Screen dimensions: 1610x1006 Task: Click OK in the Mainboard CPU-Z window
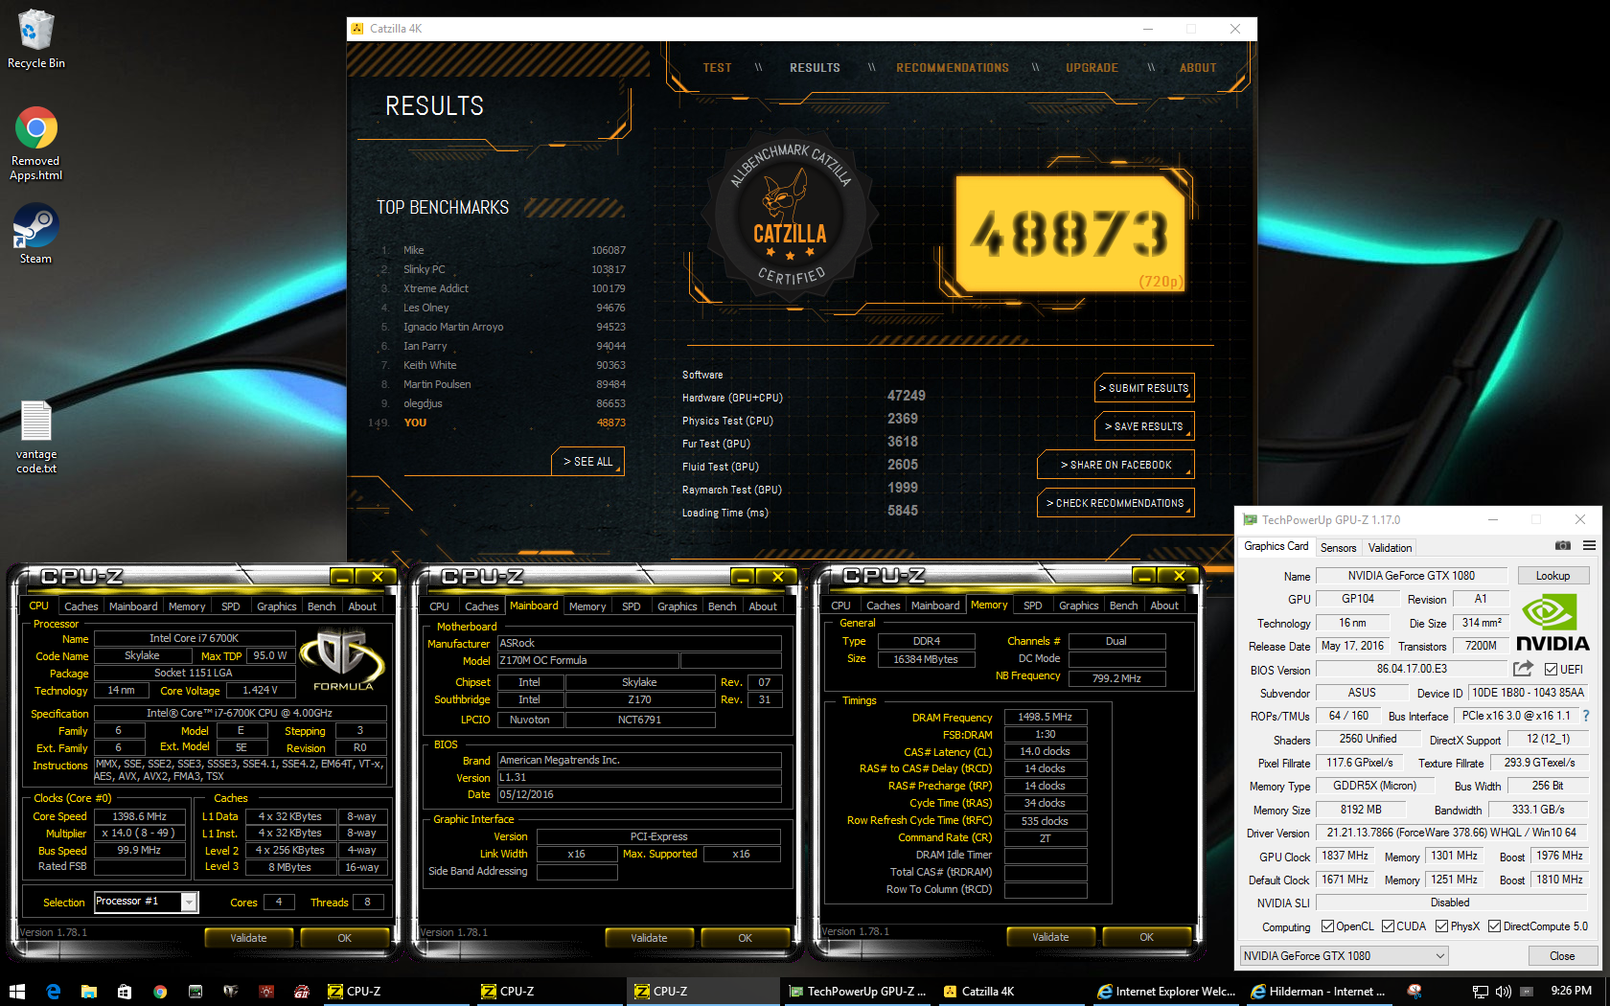click(746, 938)
